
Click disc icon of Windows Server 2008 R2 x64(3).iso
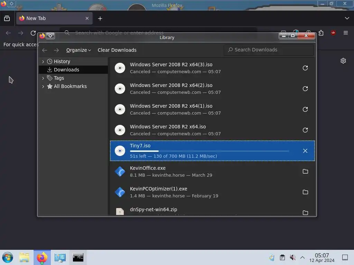coord(120,68)
